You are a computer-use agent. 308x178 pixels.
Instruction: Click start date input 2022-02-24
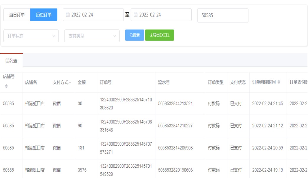94,15
